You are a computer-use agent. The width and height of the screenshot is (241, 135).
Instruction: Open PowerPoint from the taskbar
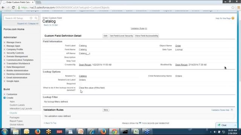coord(81,132)
